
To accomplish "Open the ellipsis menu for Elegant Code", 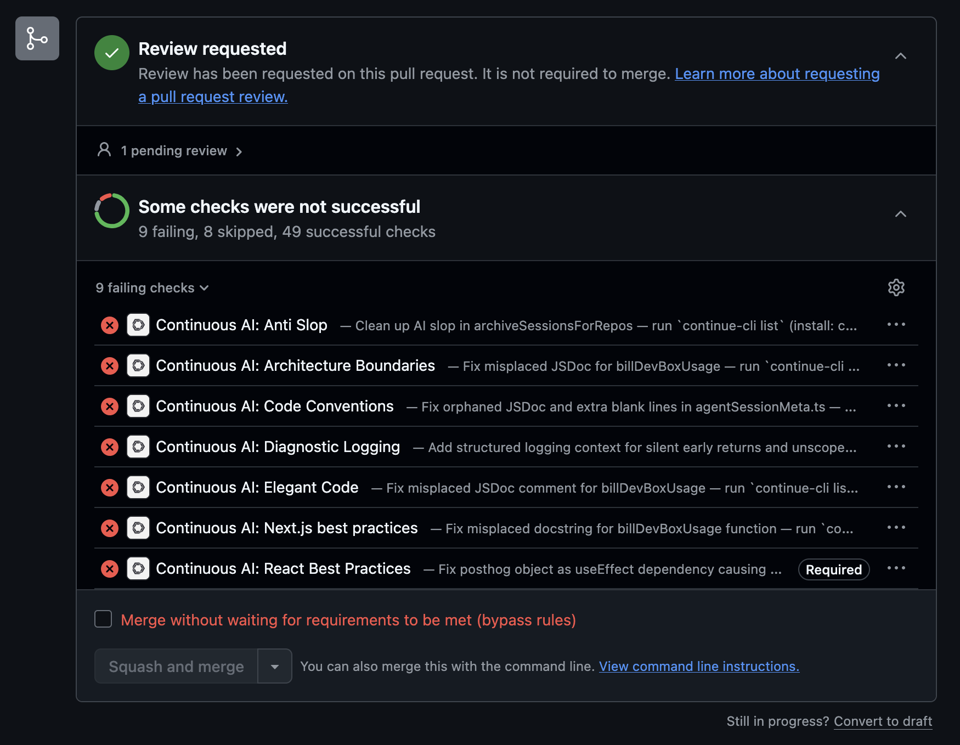I will [x=896, y=487].
